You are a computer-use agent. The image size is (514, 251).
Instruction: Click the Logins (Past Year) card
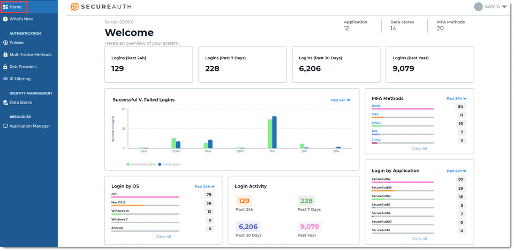[x=430, y=65]
